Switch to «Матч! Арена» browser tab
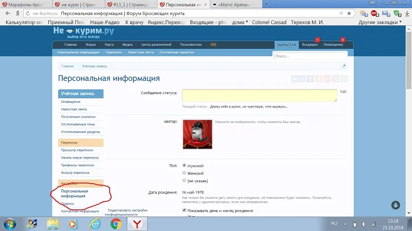The width and height of the screenshot is (412, 231). [x=236, y=5]
